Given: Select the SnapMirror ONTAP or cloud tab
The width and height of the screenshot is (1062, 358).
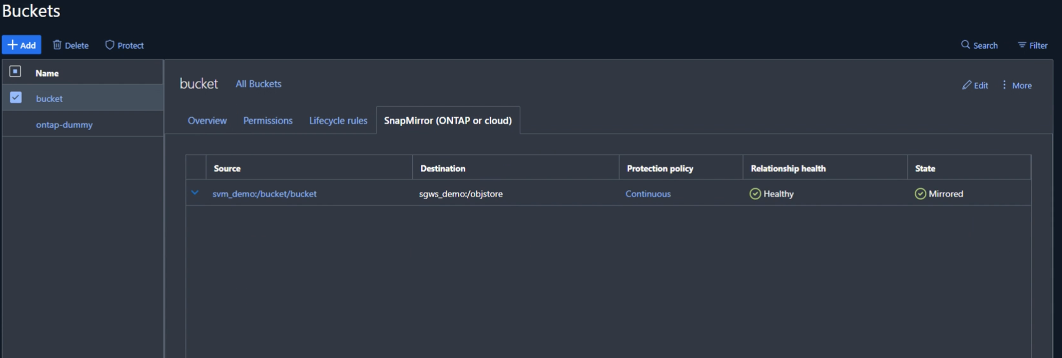Looking at the screenshot, I should point(448,120).
